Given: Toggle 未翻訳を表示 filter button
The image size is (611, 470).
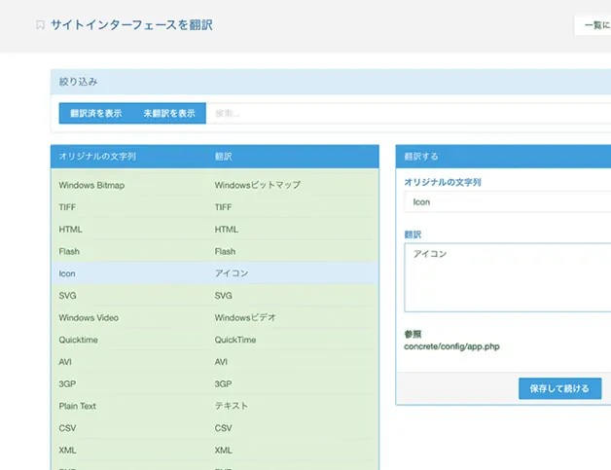Looking at the screenshot, I should click(x=169, y=114).
